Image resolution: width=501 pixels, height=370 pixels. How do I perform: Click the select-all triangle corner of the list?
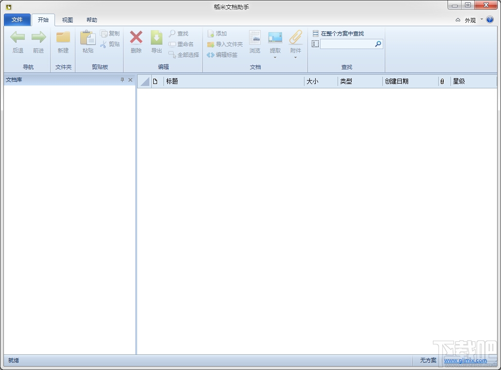pos(145,82)
